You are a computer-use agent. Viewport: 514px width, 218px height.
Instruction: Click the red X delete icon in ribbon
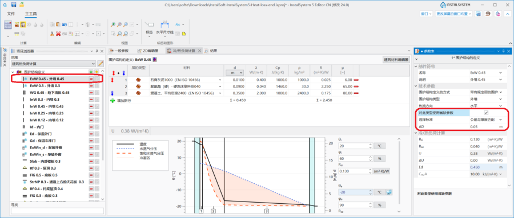click(58, 34)
